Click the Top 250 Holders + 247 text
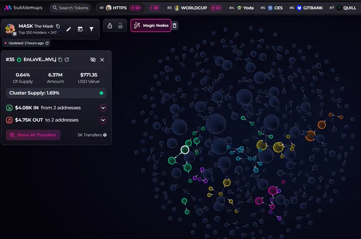This screenshot has width=361, height=239. click(x=38, y=33)
